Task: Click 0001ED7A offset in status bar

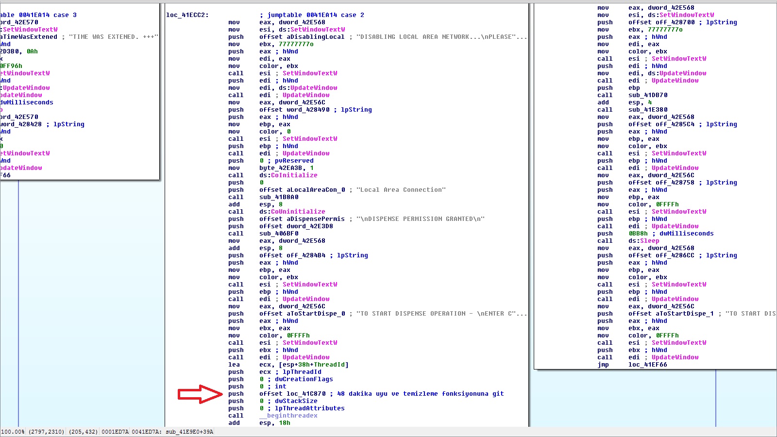Action: pyautogui.click(x=115, y=432)
